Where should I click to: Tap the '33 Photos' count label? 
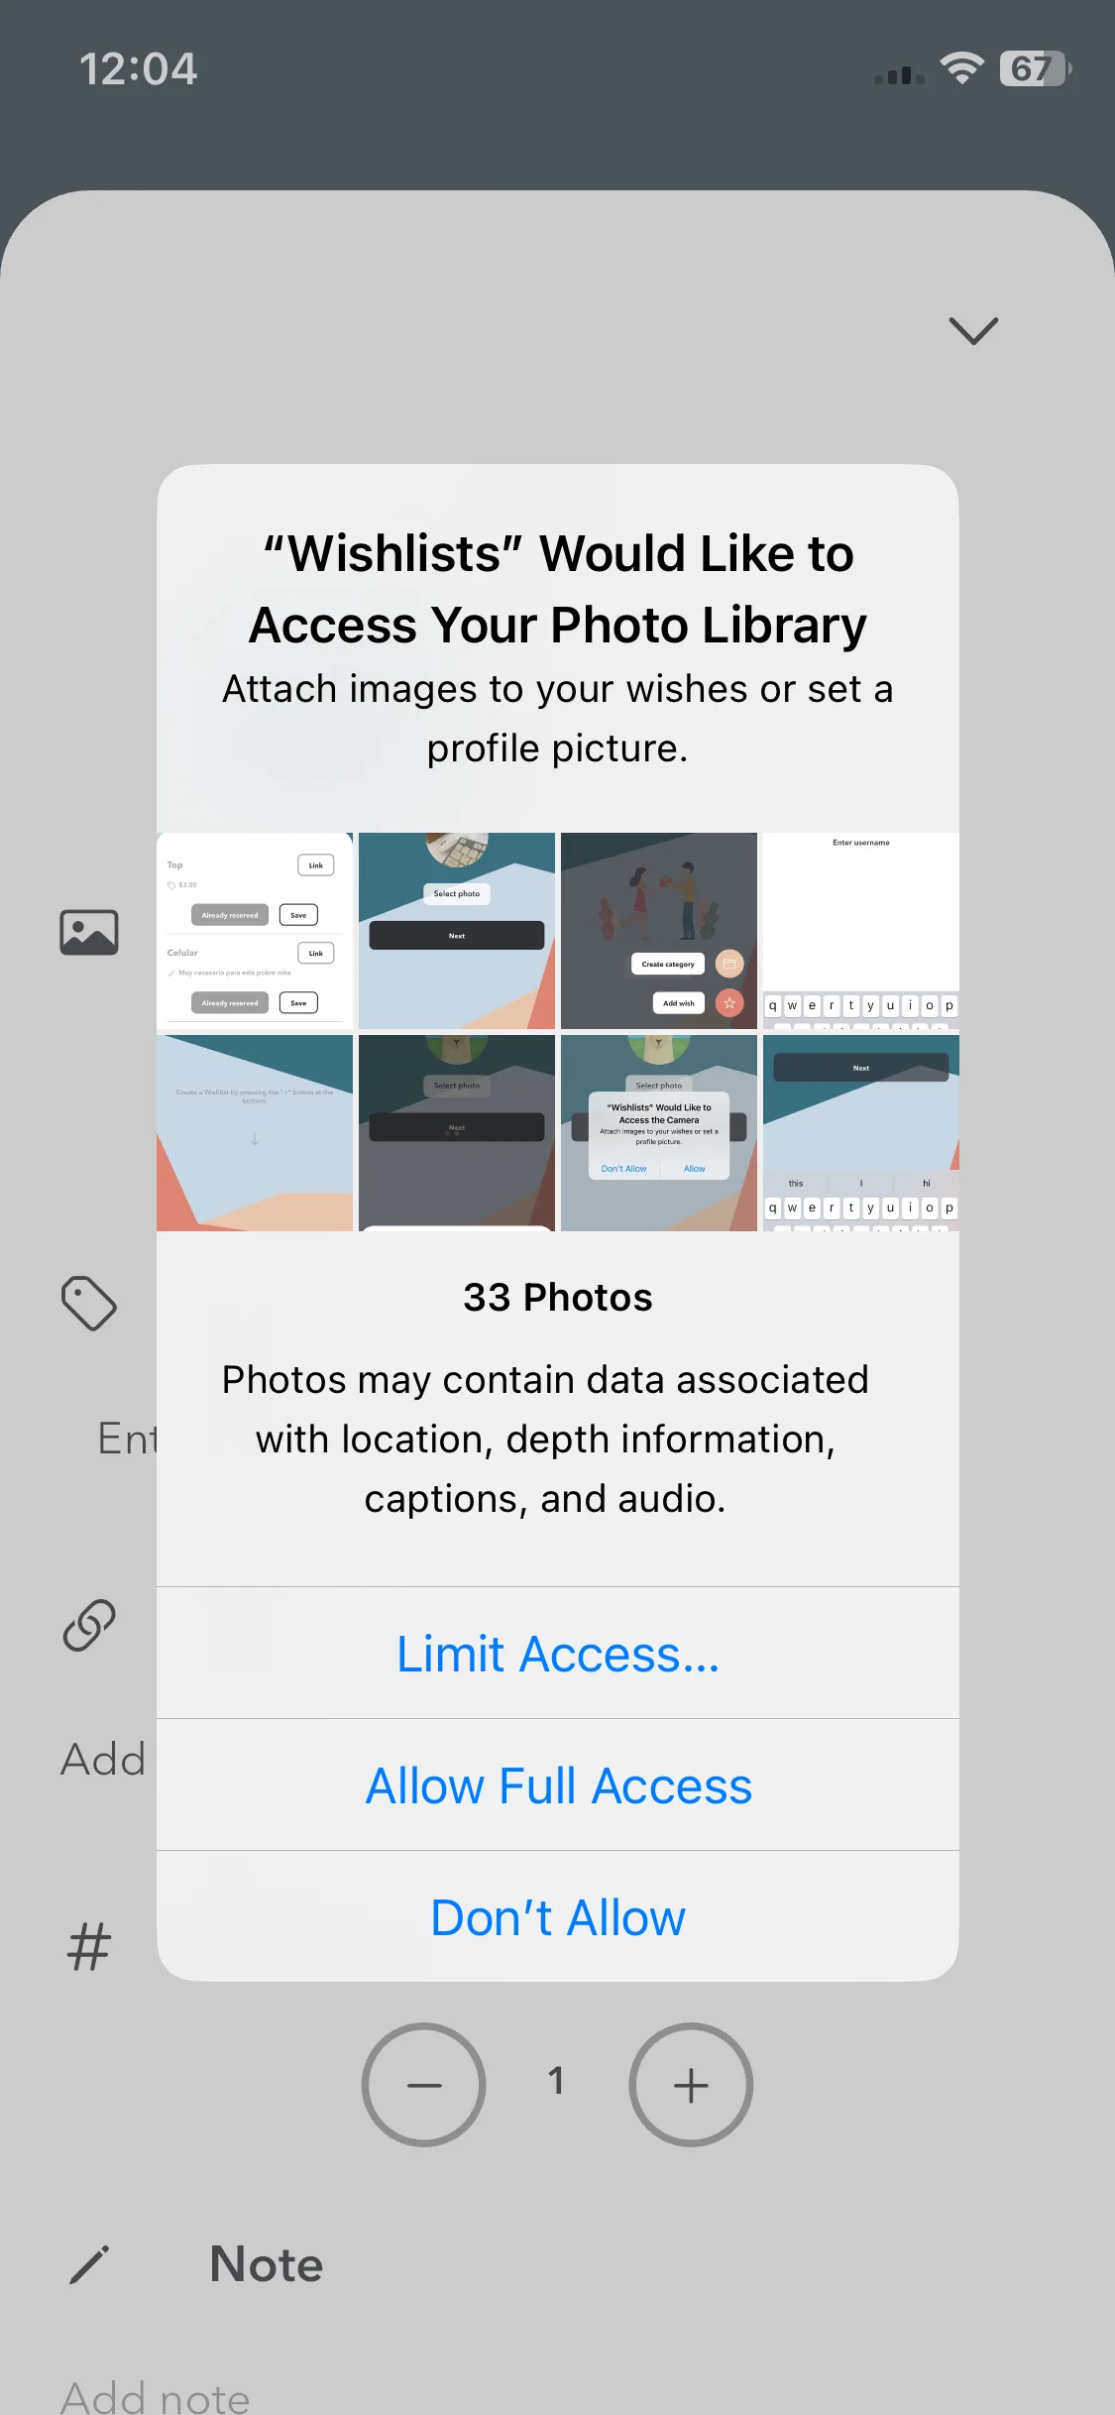point(558,1297)
